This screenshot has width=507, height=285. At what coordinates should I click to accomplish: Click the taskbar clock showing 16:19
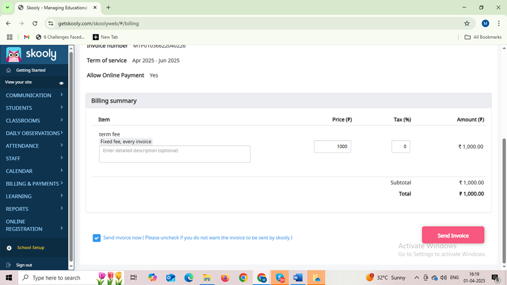[x=474, y=277]
